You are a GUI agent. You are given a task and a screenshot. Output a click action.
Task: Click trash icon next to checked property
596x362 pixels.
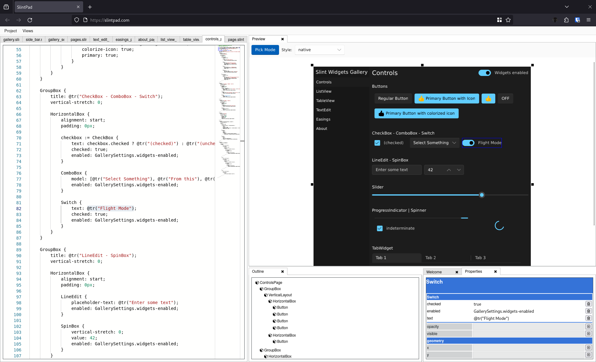coord(588,304)
